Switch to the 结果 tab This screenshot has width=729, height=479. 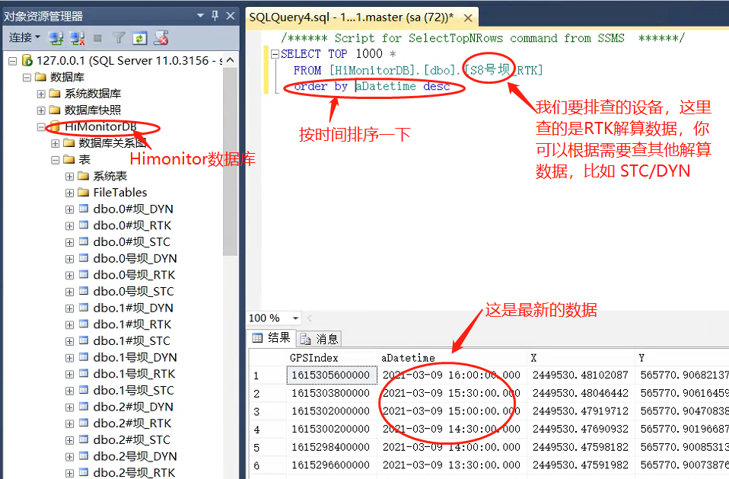pyautogui.click(x=272, y=339)
